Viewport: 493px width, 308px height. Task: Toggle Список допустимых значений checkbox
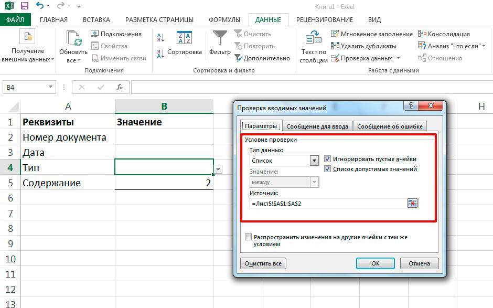coord(328,169)
